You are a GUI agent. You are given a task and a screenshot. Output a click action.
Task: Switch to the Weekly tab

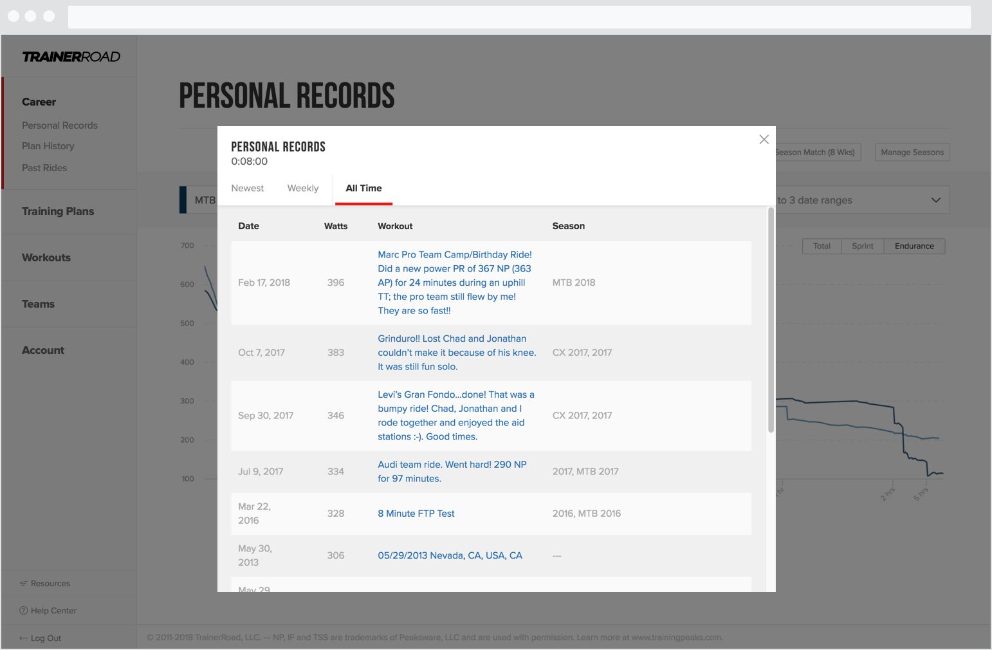pyautogui.click(x=303, y=188)
